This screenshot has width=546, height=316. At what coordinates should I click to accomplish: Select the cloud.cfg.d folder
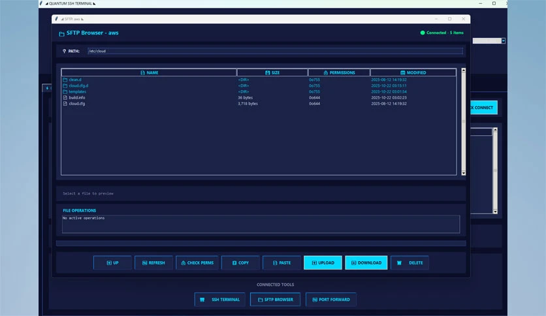point(259,86)
